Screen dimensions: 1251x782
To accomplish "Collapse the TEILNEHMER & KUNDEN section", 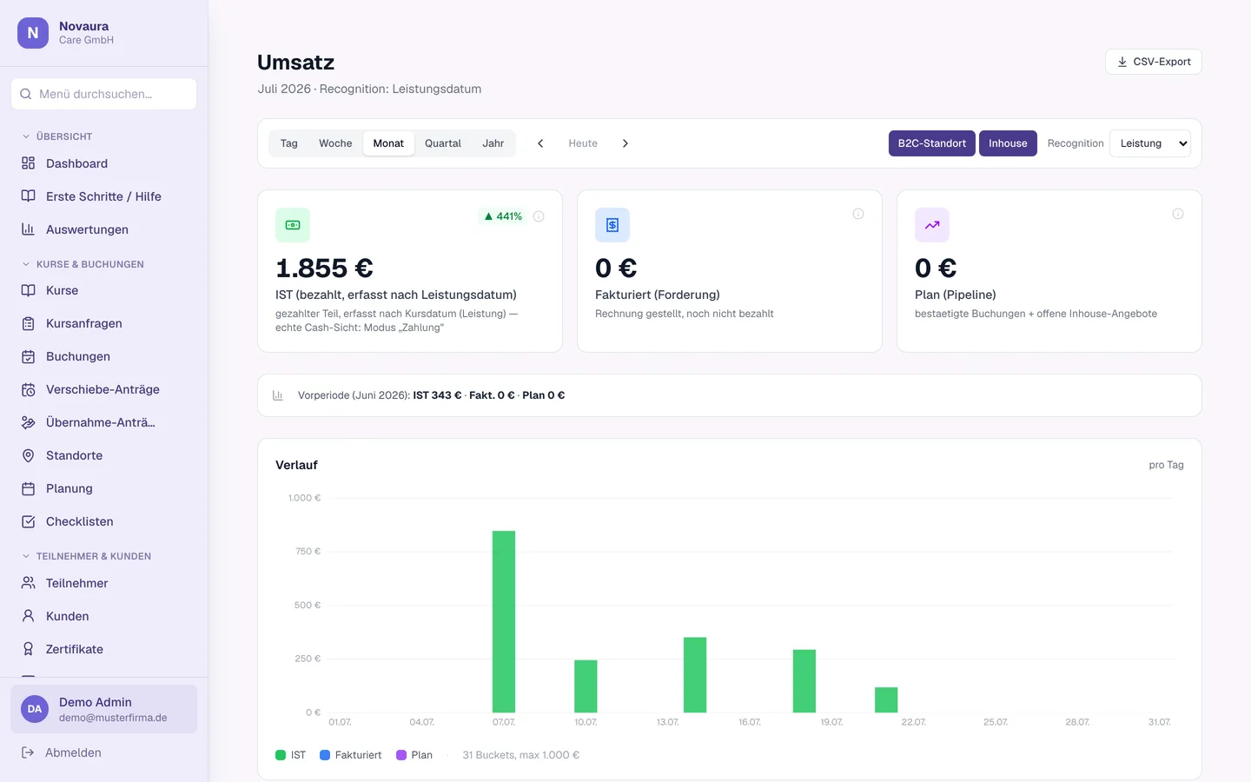I will pos(86,556).
